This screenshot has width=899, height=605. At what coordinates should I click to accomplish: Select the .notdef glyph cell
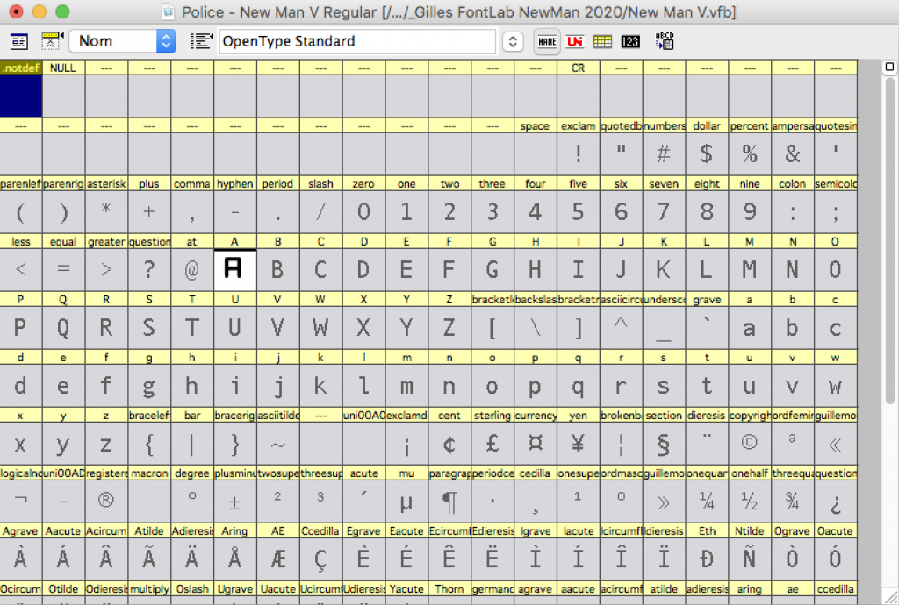click(21, 96)
